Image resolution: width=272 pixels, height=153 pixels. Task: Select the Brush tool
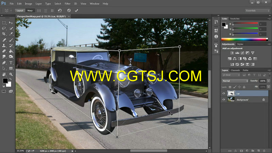point(11,40)
